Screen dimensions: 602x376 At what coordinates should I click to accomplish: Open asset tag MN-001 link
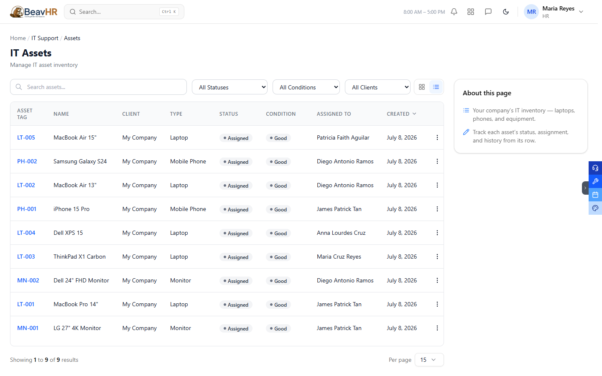click(28, 328)
